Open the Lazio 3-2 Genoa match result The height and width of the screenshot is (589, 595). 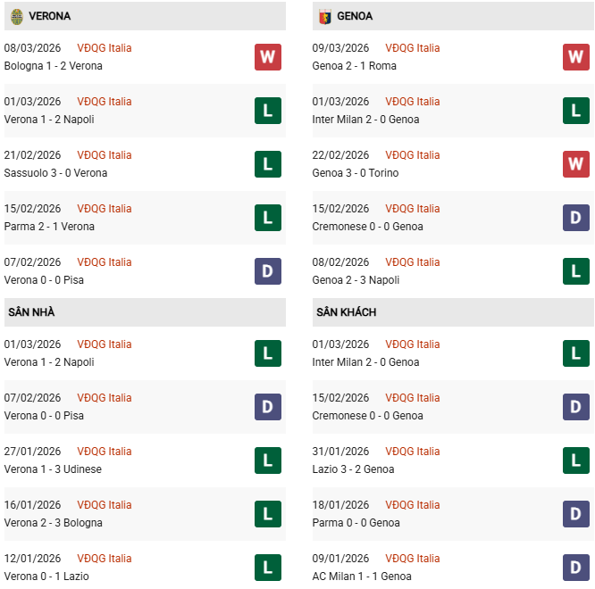pyautogui.click(x=353, y=469)
